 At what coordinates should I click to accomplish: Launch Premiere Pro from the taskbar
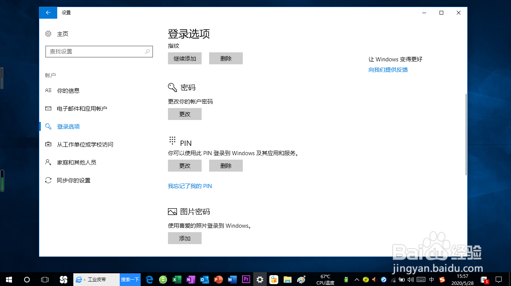[x=246, y=279]
